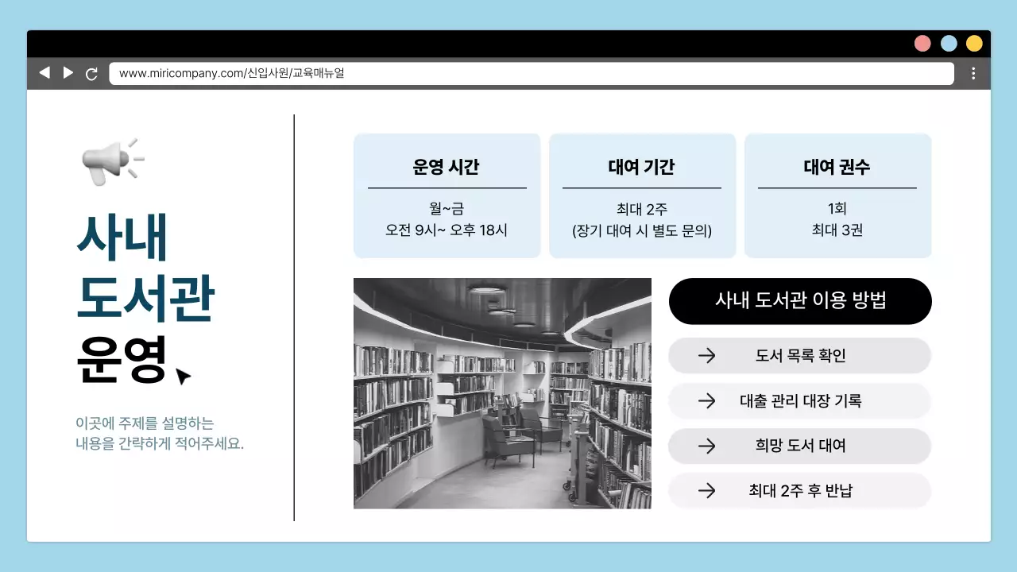Click the browser back arrow
Screen dimensions: 1017x572
pos(44,72)
